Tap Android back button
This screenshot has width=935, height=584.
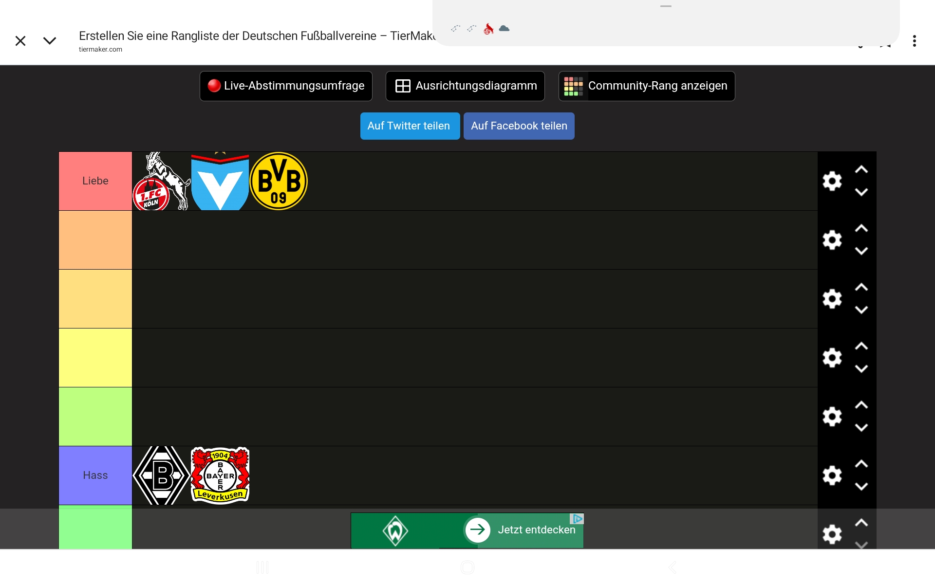673,567
